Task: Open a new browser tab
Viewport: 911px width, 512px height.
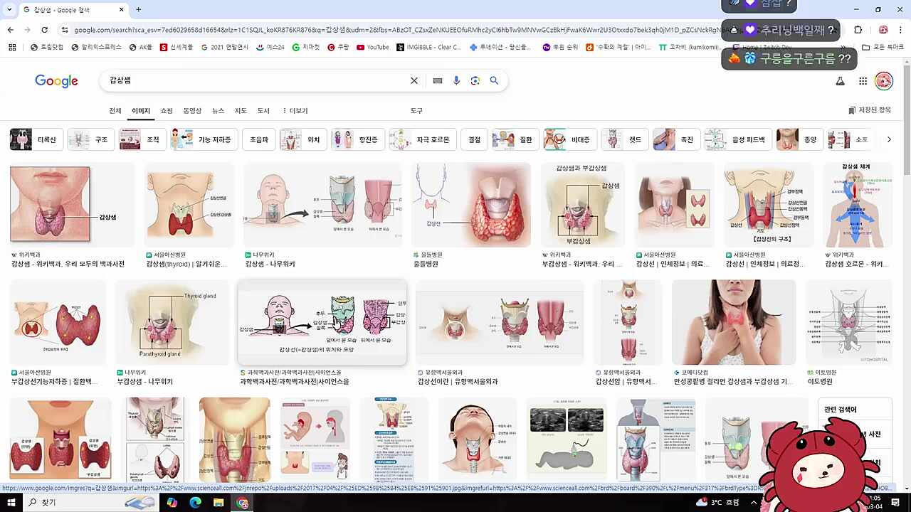Action: [x=138, y=9]
